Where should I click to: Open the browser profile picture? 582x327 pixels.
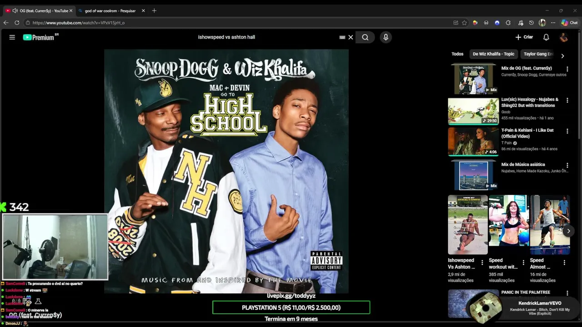click(x=542, y=23)
